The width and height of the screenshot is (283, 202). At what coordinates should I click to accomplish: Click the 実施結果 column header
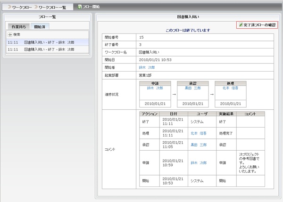[x=226, y=113]
